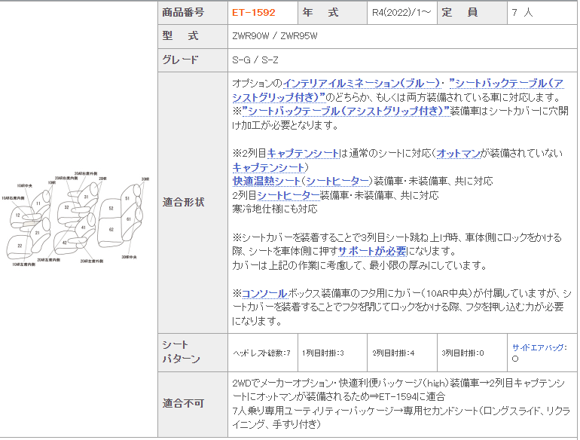
Task: Open the サイドエアバッグ link
Action: pos(539,347)
